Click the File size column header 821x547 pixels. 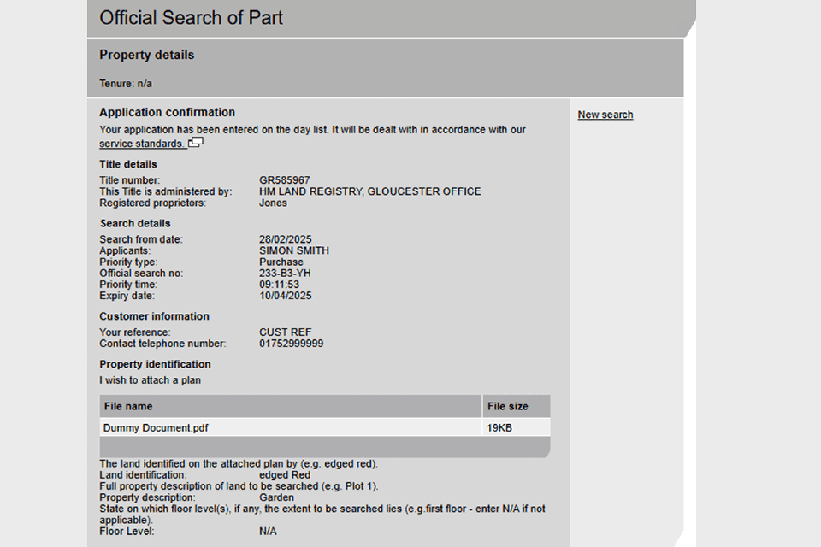[507, 406]
